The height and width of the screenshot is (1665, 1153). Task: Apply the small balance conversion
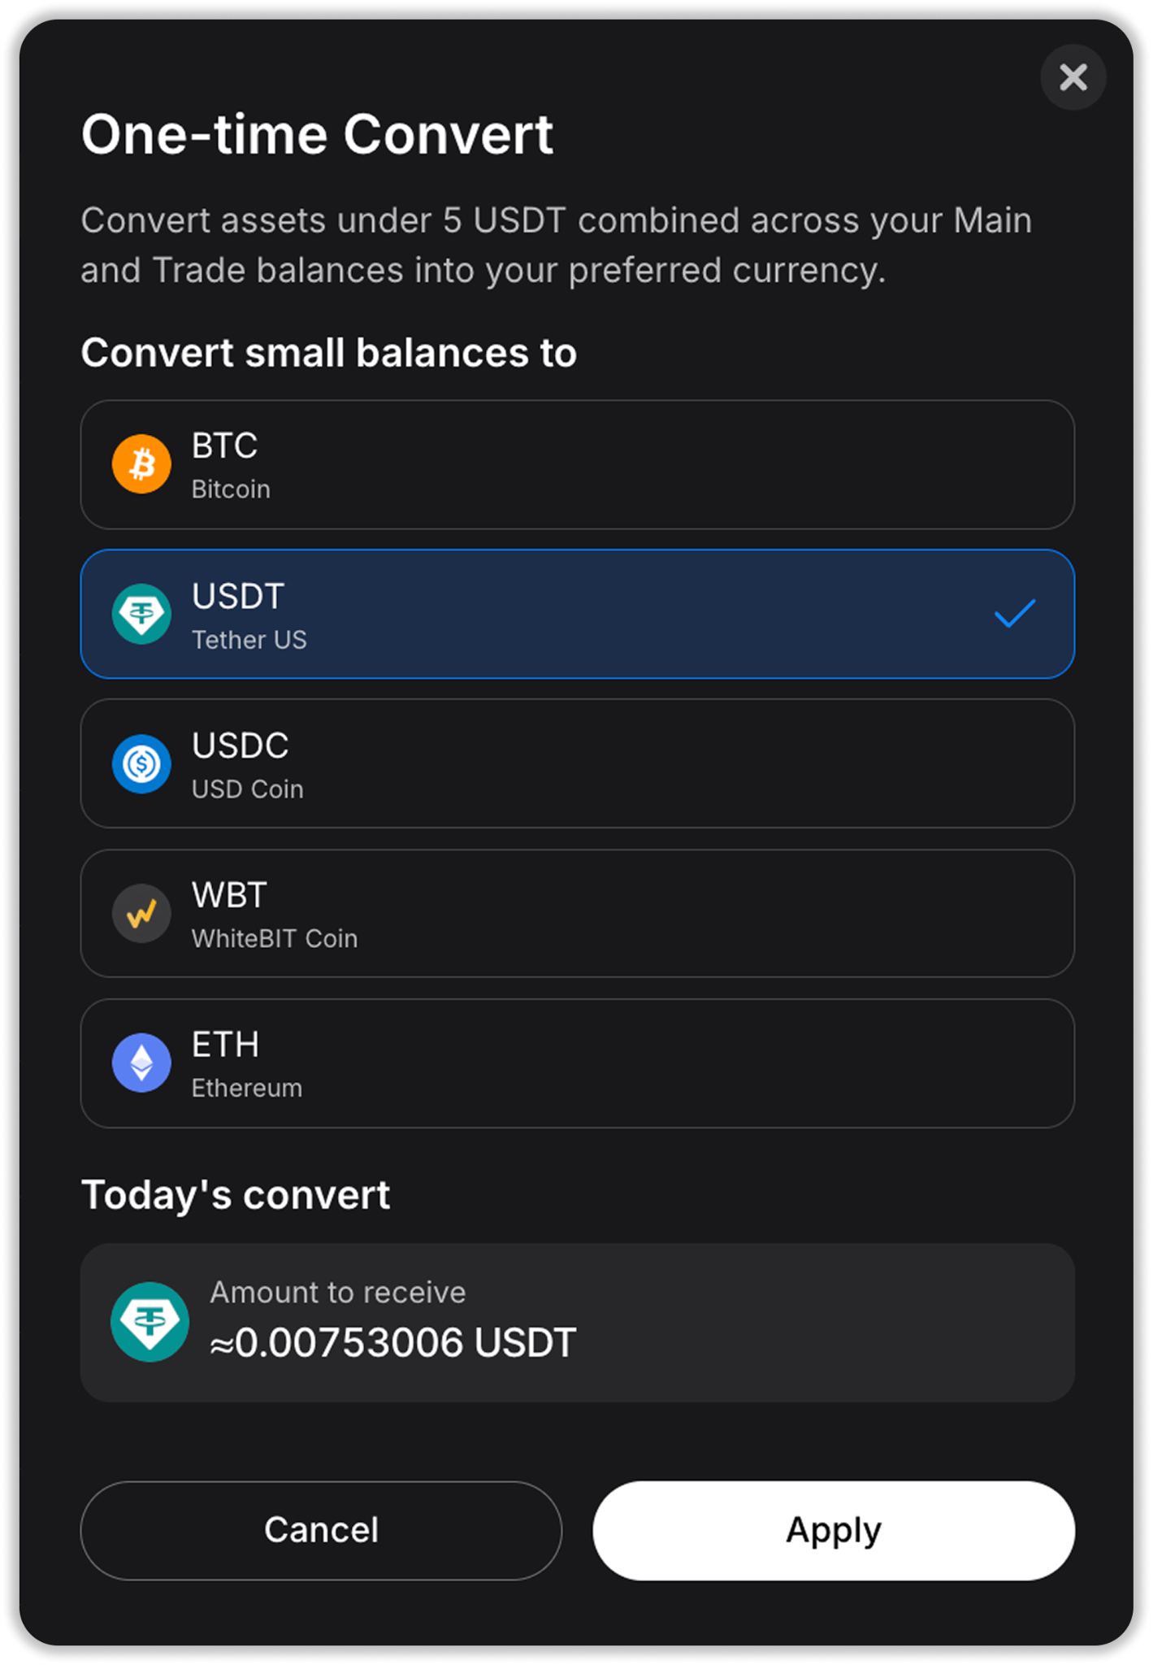(834, 1531)
